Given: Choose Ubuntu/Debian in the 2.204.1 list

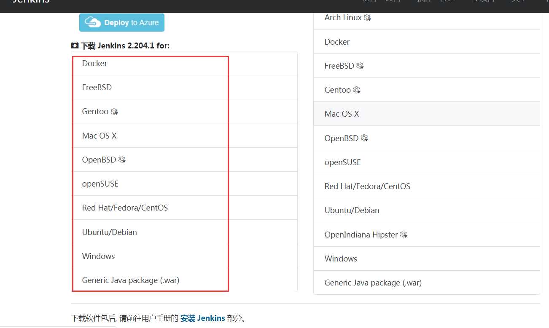Looking at the screenshot, I should (184, 232).
